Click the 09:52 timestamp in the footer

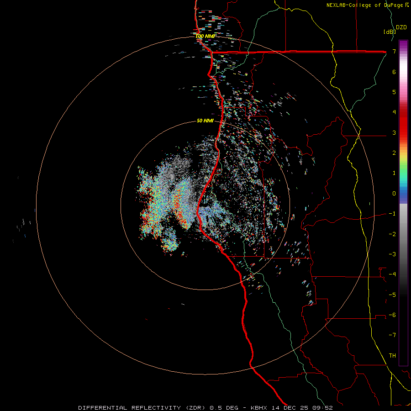[323, 408]
